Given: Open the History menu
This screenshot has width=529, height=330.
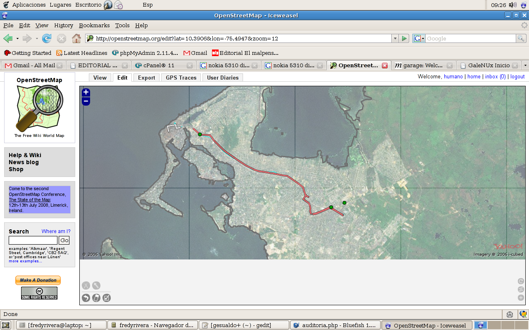Looking at the screenshot, I should 64,25.
